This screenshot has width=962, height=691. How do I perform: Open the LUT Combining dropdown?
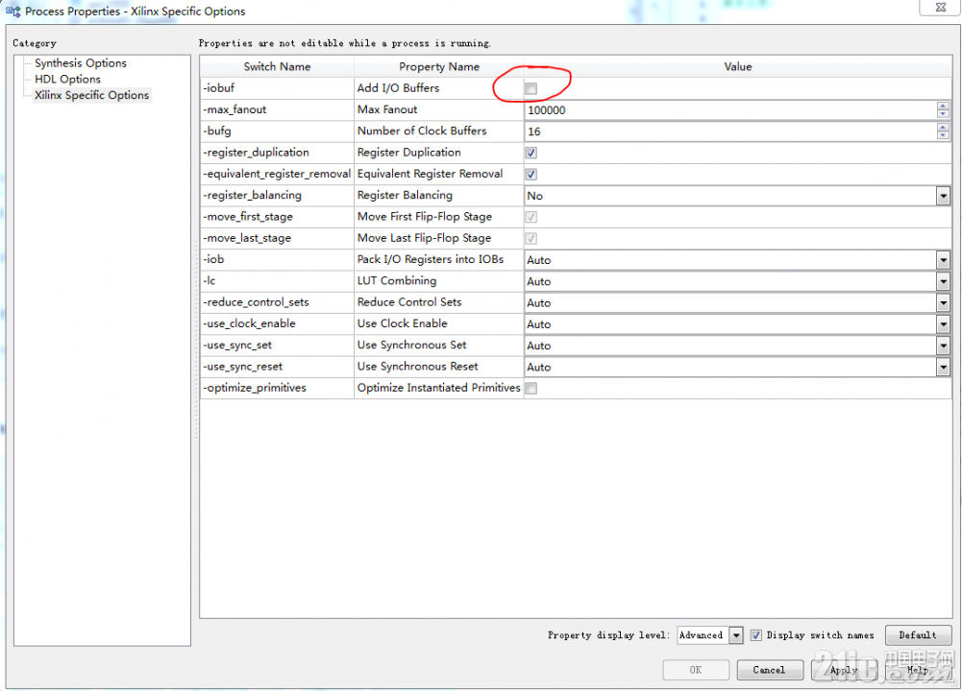(943, 282)
